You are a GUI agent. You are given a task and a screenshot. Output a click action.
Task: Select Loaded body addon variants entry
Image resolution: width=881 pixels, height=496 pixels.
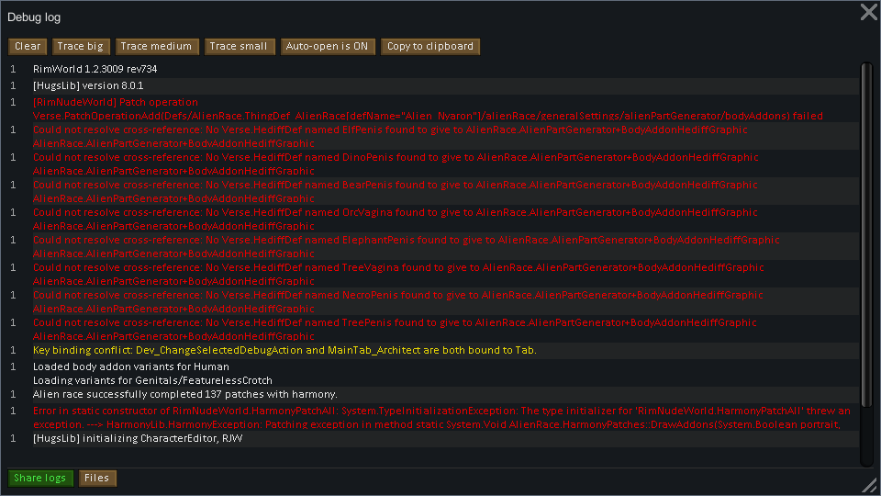click(432, 373)
